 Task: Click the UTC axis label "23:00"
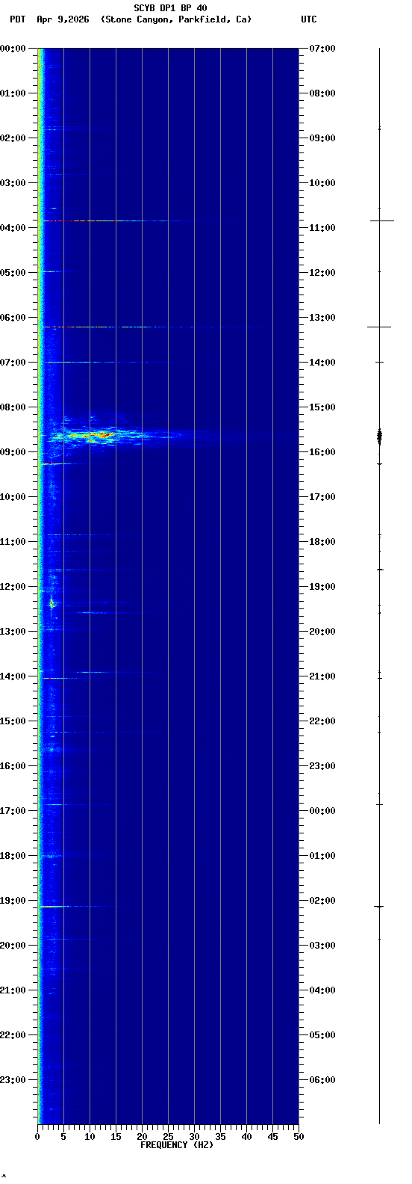tap(322, 766)
